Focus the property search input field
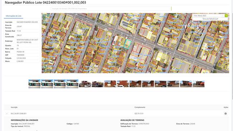This screenshot has width=233, height=131. pyautogui.click(x=111, y=9)
